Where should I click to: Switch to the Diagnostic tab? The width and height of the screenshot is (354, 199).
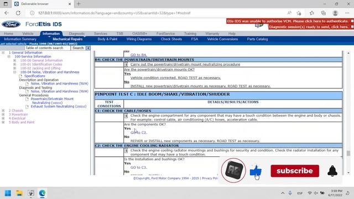77,34
